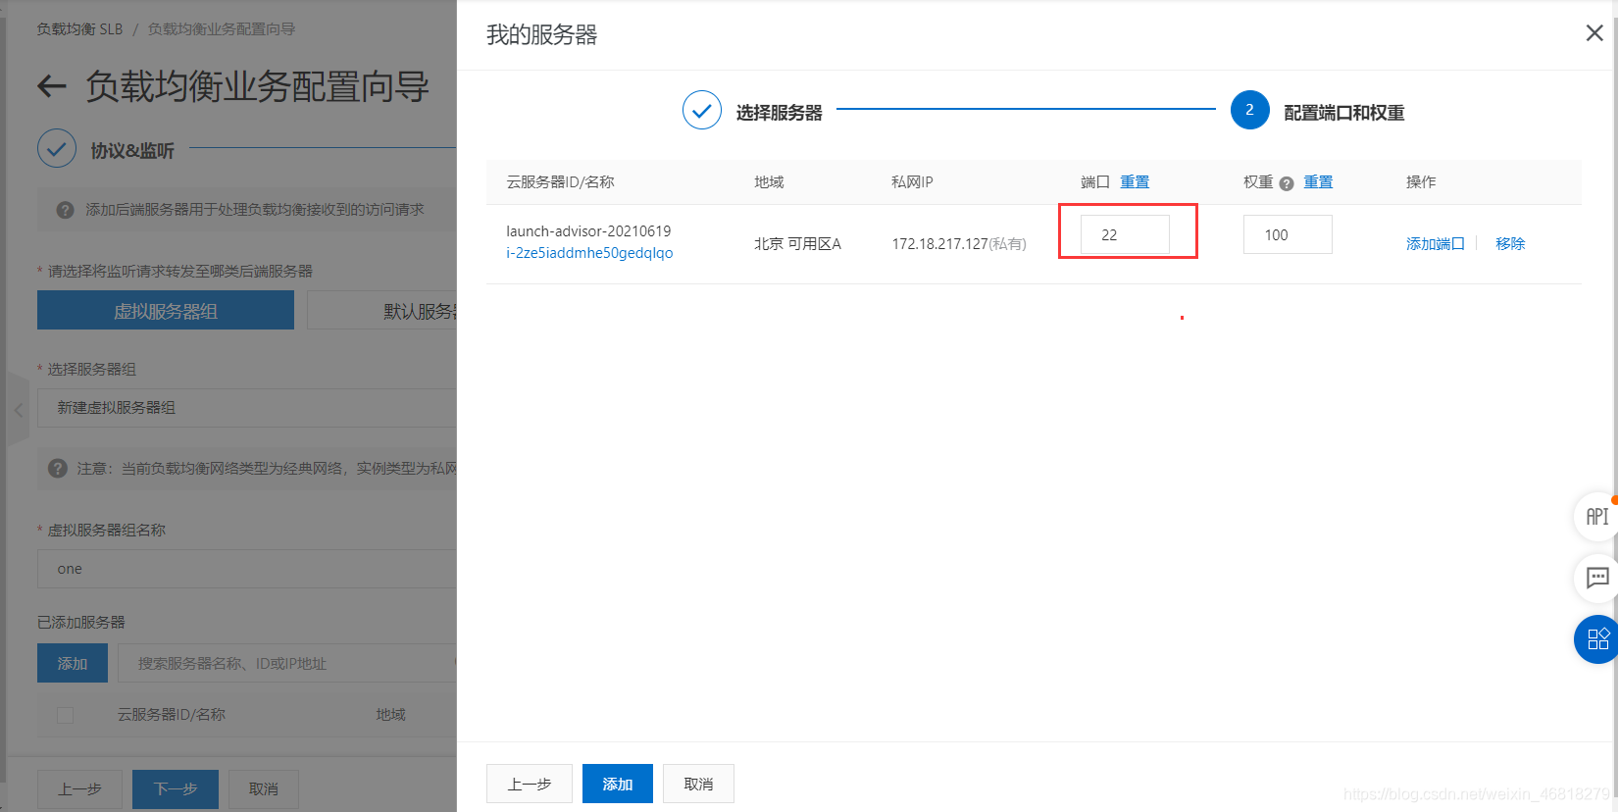Viewport: 1619px width, 812px height.
Task: Focus the weight input showing 100
Action: (1288, 234)
